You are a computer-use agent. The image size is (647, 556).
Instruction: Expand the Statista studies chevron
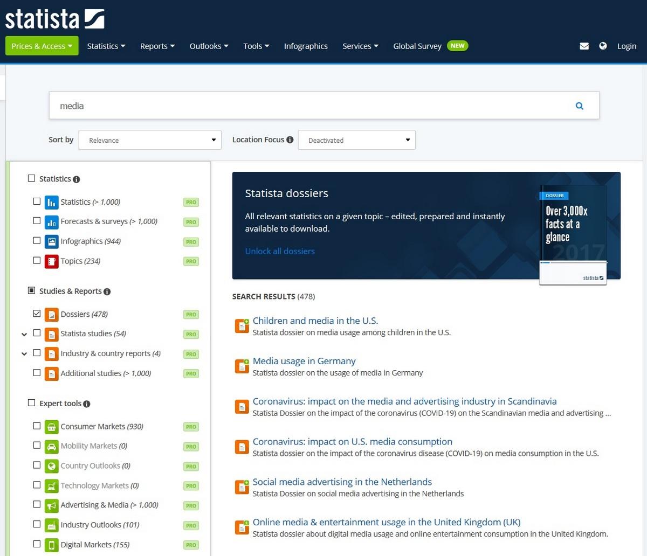pyautogui.click(x=24, y=335)
